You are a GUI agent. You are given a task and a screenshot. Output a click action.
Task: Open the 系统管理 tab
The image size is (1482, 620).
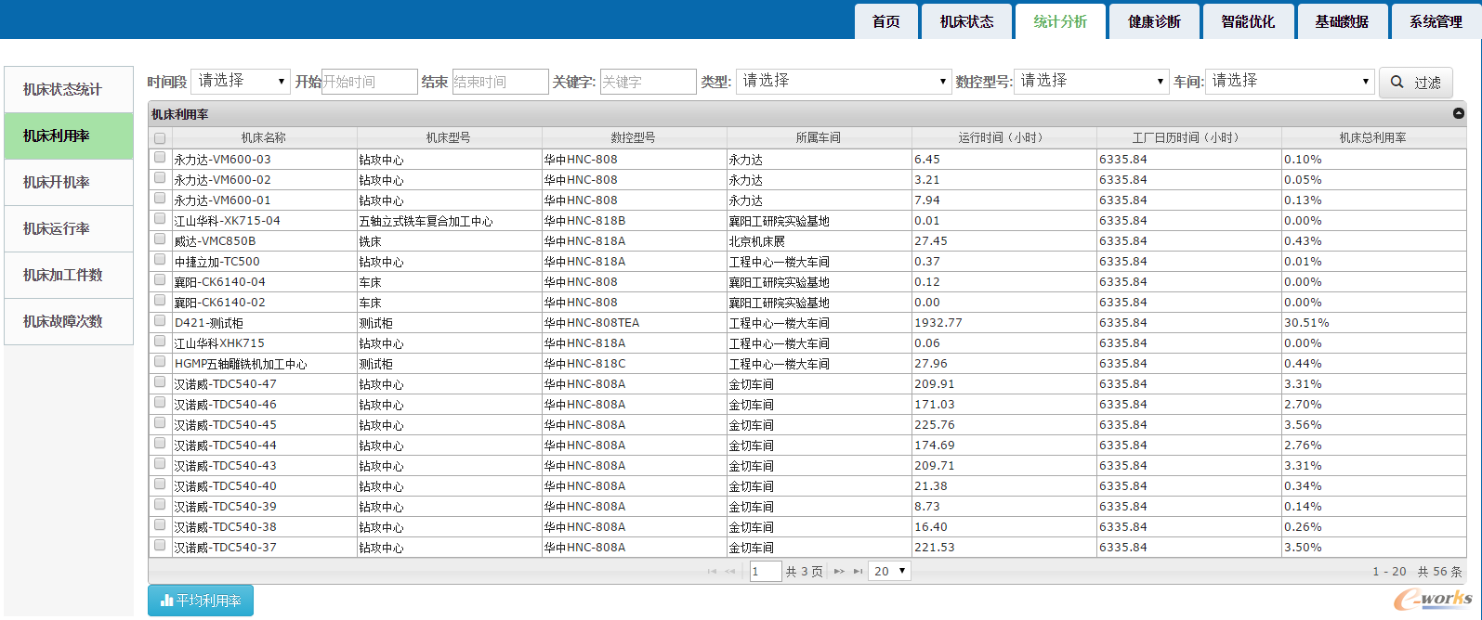[x=1436, y=21]
